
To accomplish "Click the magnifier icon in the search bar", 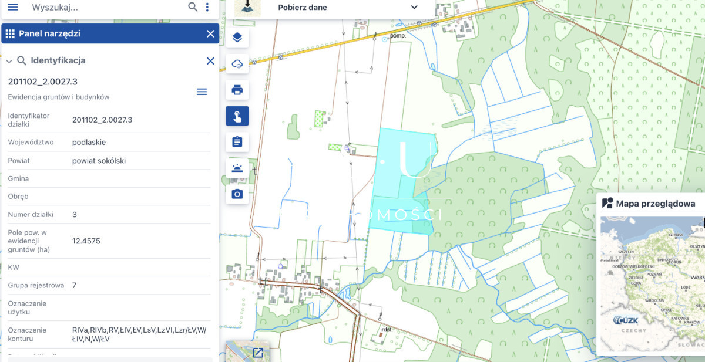I will tap(193, 7).
